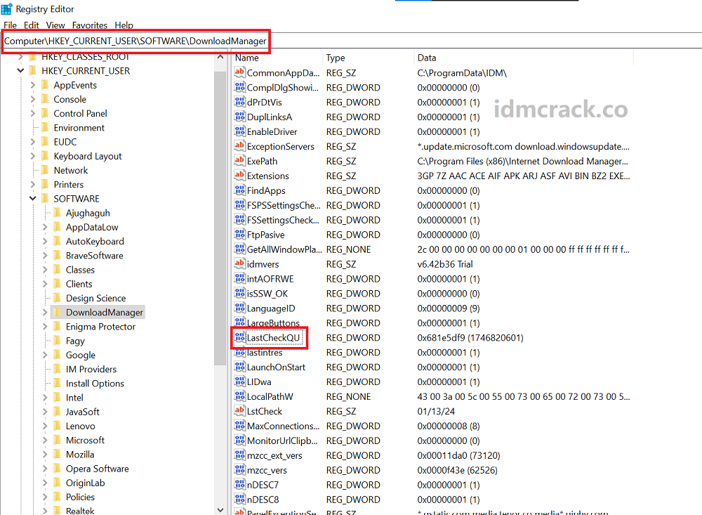Click the Control Panel folder icon
Screen dimensions: 702x515
click(45, 113)
